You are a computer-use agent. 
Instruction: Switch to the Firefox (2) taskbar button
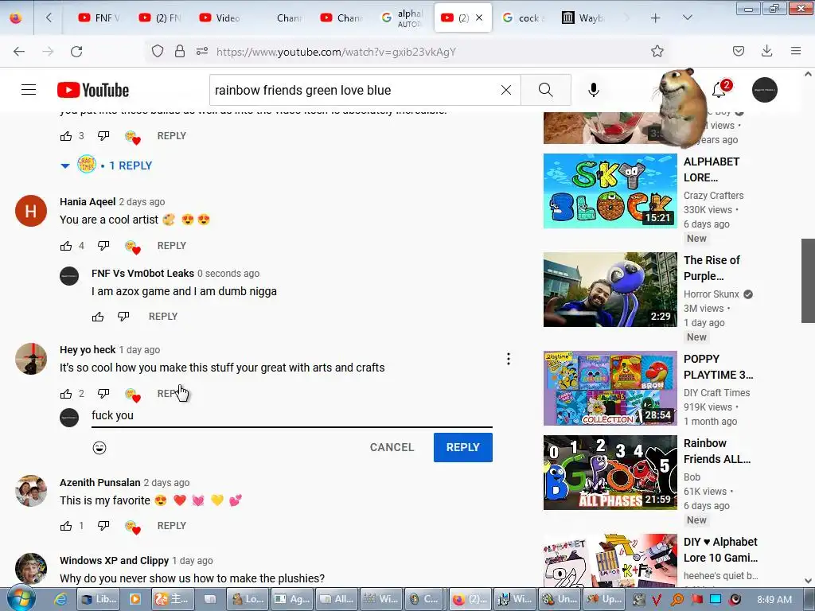click(470, 599)
